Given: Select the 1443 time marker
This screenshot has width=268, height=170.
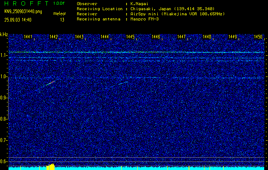Looking at the screenshot, I should point(79,37).
